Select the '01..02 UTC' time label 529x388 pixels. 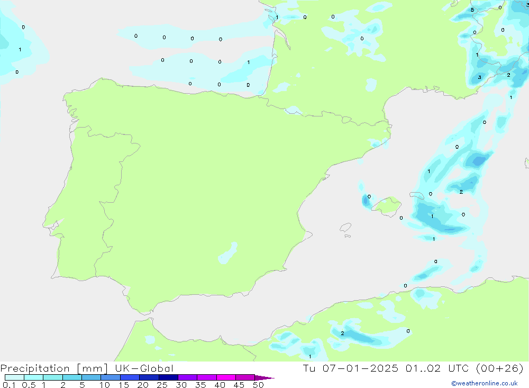pos(437,368)
